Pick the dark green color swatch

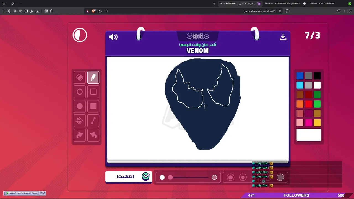pyautogui.click(x=317, y=95)
